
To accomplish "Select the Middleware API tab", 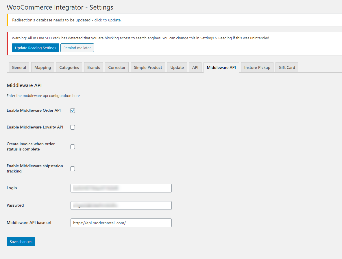I will (221, 67).
